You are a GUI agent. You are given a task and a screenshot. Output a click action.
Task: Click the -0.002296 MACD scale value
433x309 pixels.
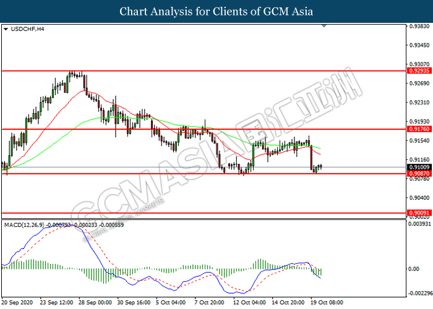(x=419, y=294)
